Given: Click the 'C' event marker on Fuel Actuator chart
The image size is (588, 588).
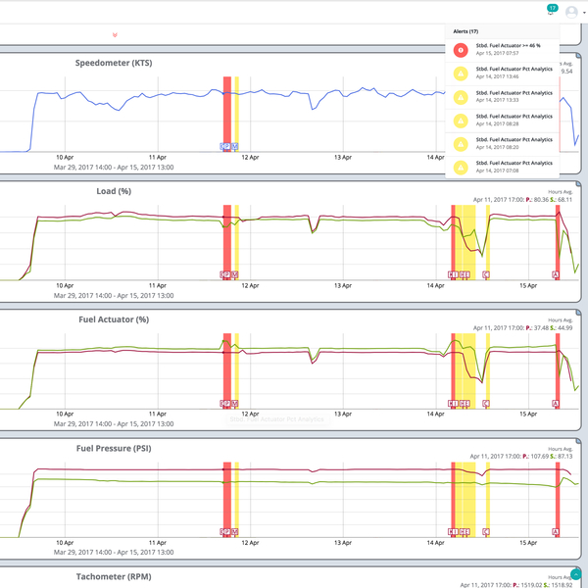Looking at the screenshot, I should 486,403.
